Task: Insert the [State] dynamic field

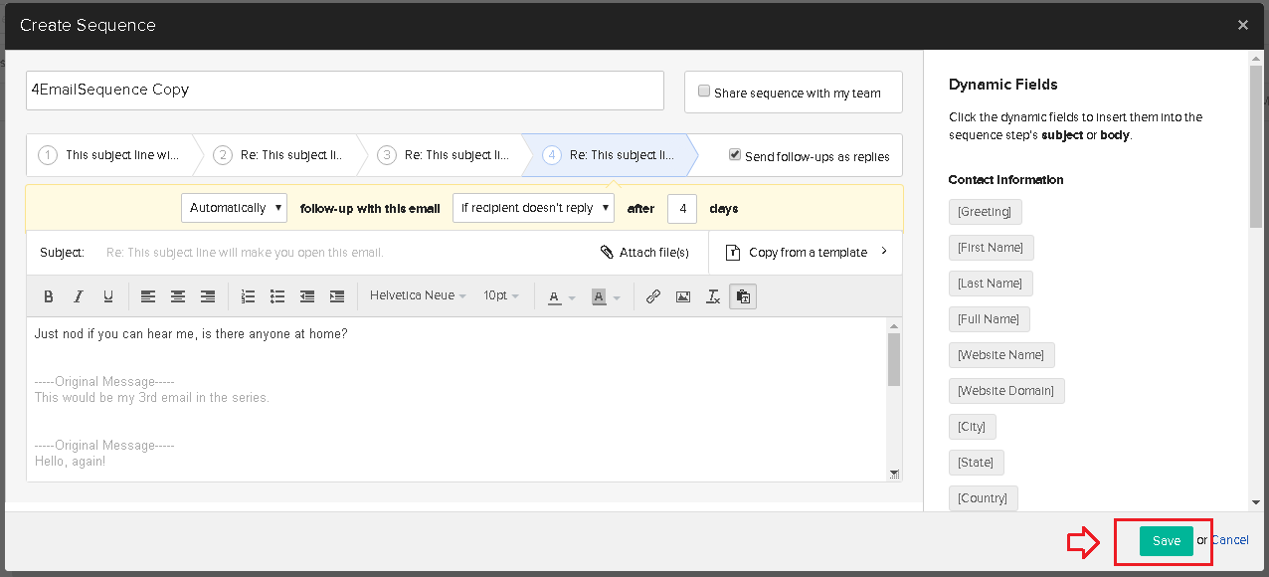Action: coord(976,463)
